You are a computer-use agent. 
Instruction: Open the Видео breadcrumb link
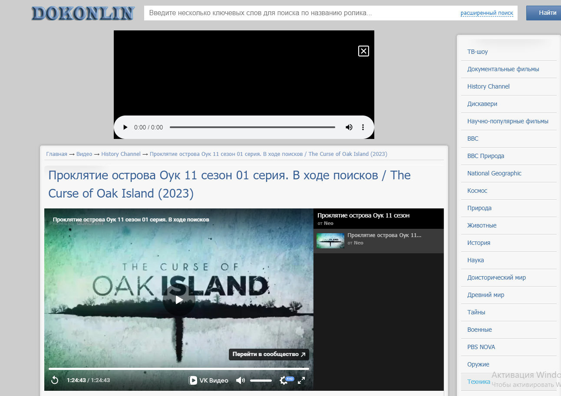point(84,154)
